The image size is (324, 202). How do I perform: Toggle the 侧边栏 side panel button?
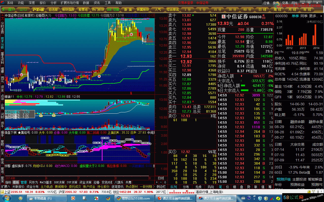161,187
